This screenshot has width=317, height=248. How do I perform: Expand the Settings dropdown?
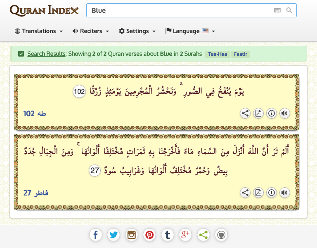pos(137,31)
